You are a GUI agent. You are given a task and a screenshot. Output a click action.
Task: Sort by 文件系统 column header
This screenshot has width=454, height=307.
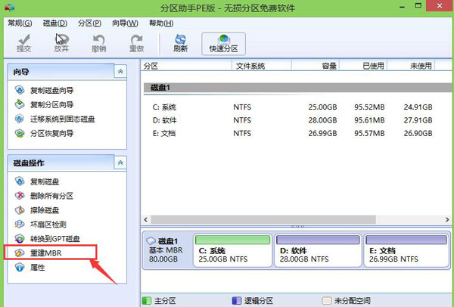262,66
